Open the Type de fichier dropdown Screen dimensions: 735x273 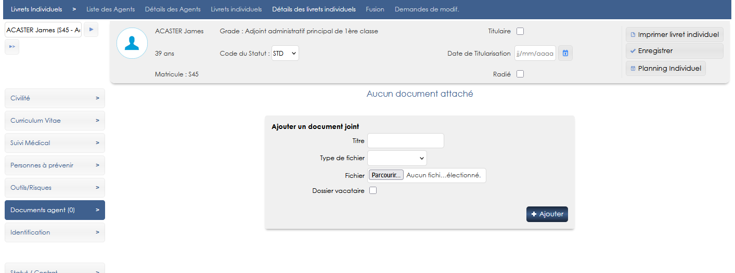pyautogui.click(x=397, y=158)
